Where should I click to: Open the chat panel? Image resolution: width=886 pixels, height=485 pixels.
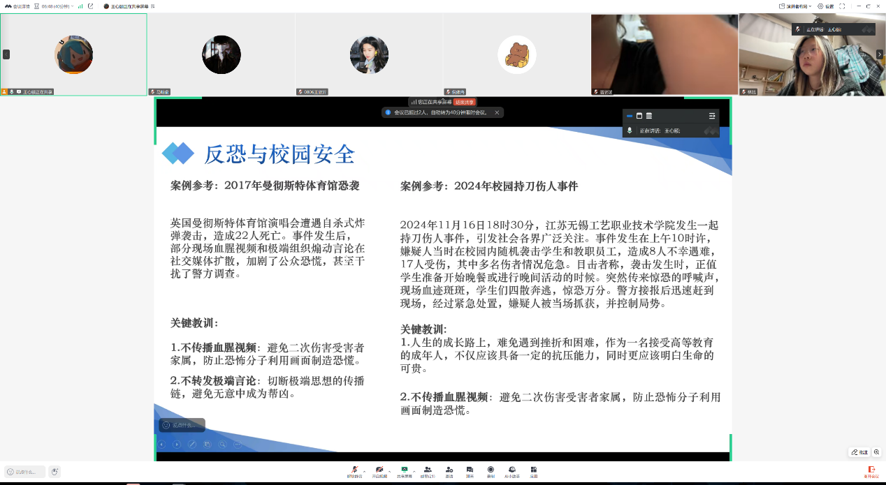[470, 470]
